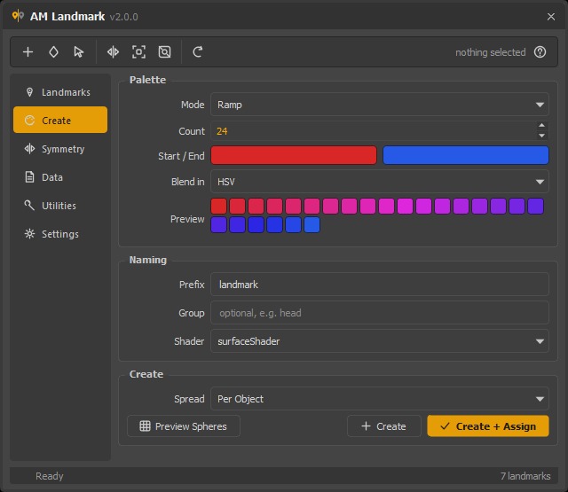This screenshot has height=492, width=568.
Task: Click the v2.0.0 version label
Action: click(x=123, y=17)
